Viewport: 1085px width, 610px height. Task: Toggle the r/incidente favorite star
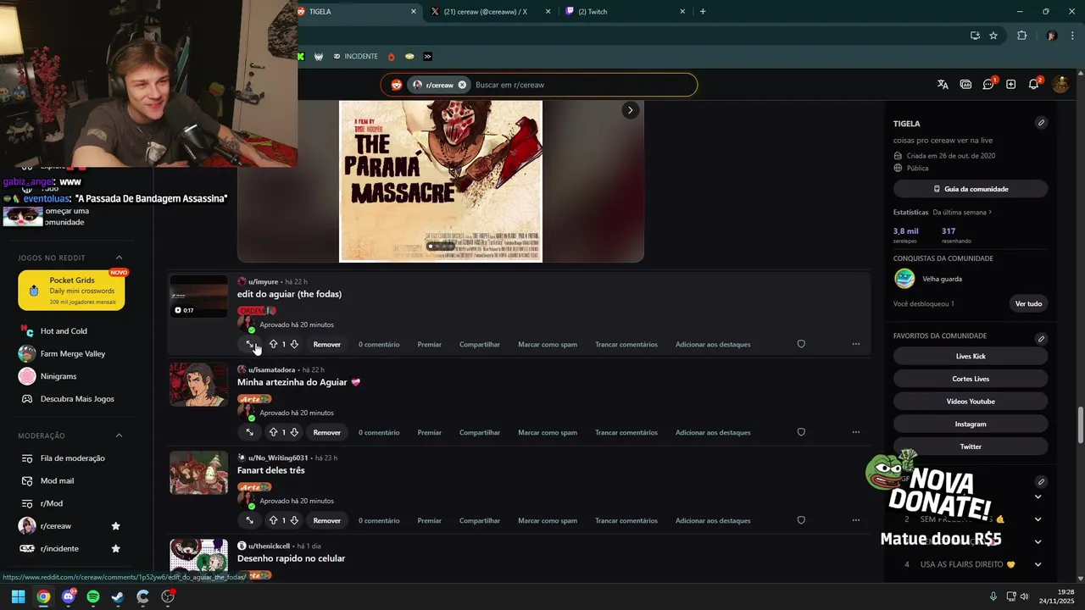pyautogui.click(x=116, y=548)
